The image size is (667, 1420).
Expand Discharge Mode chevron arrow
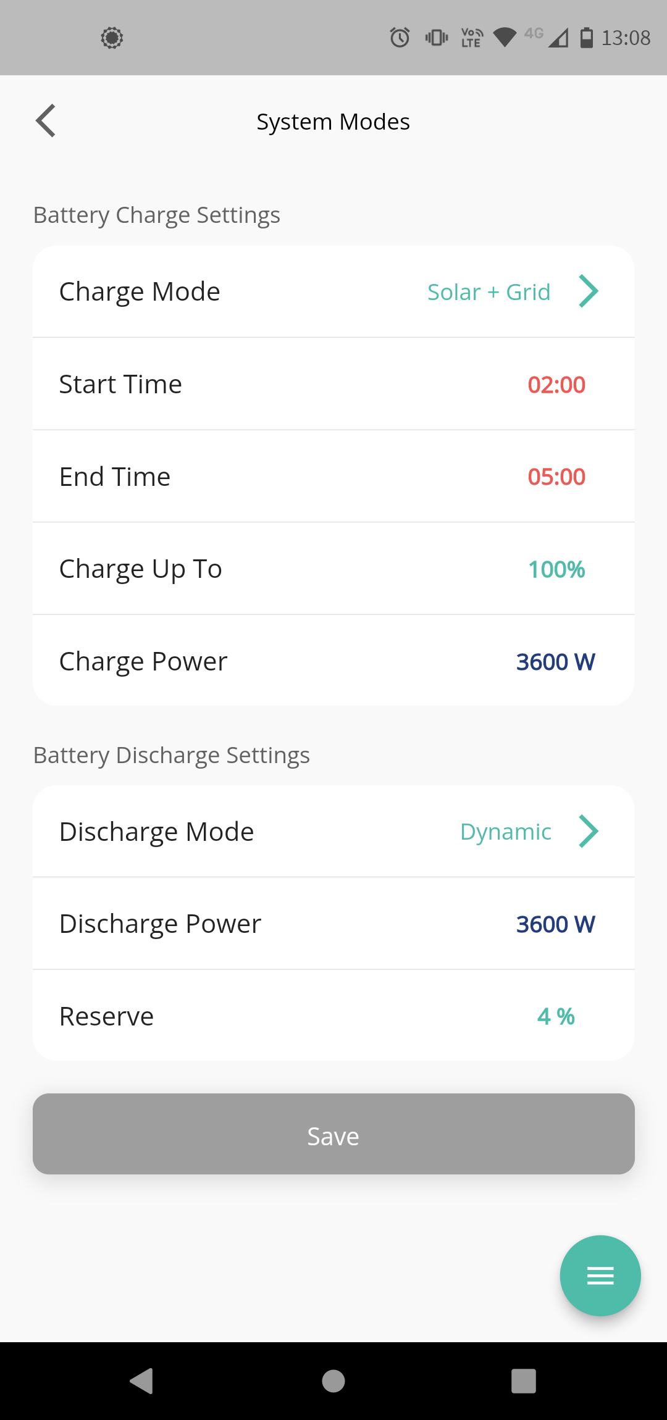point(589,831)
